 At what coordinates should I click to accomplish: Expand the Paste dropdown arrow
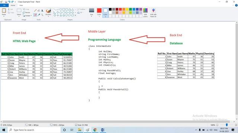(4, 16)
